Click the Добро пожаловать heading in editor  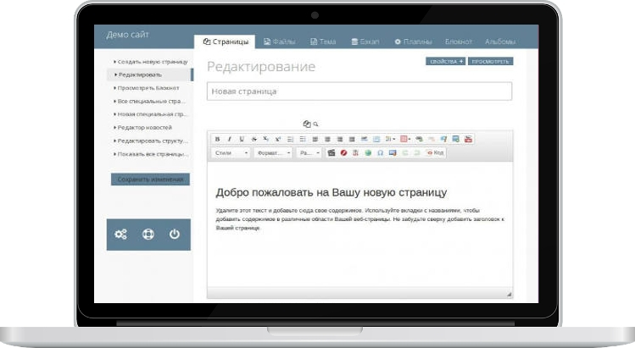331,192
